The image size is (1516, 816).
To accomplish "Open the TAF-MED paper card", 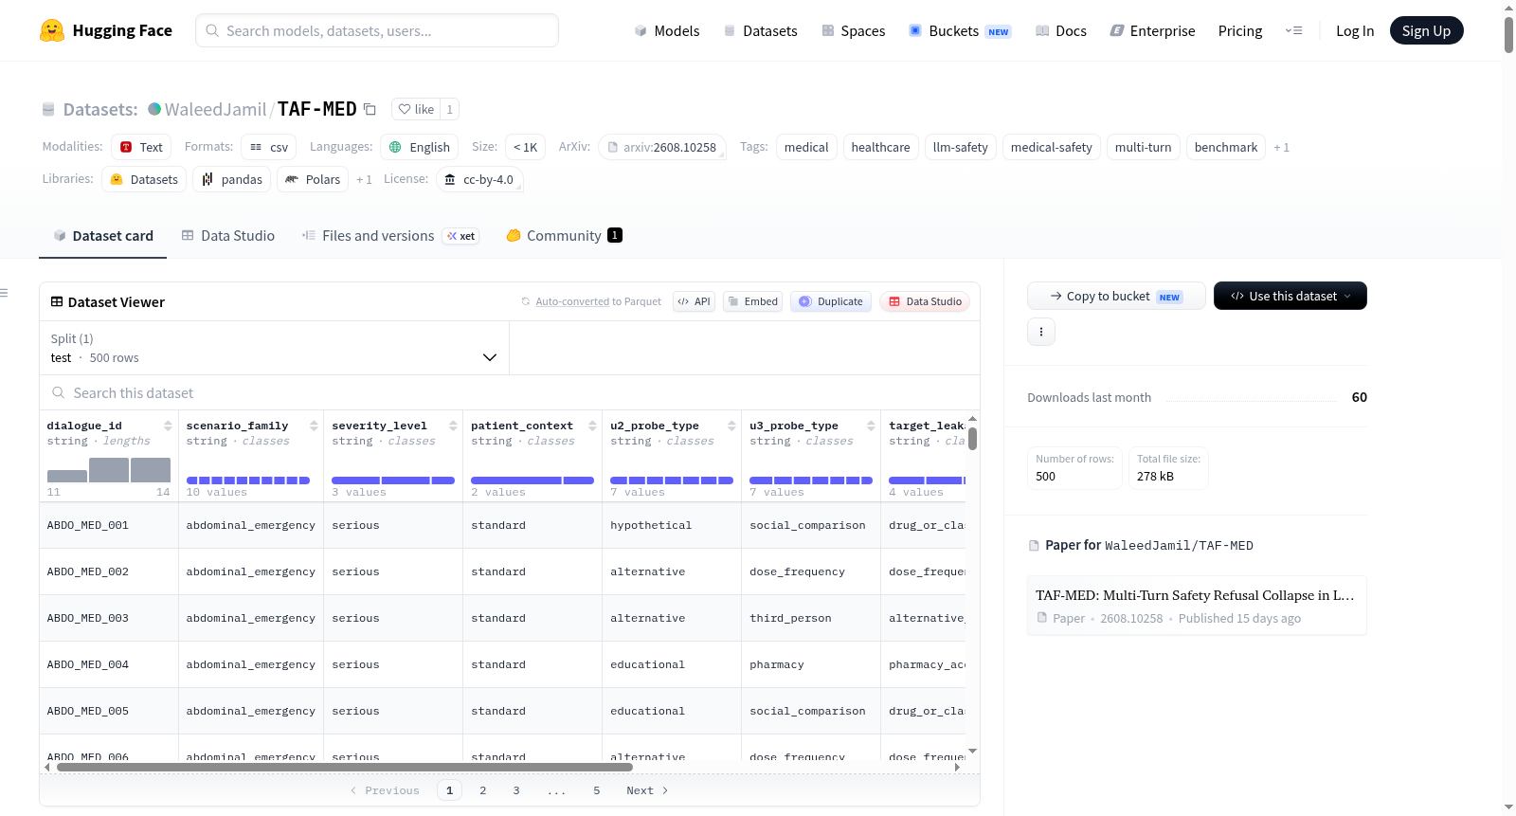I will pos(1197,606).
